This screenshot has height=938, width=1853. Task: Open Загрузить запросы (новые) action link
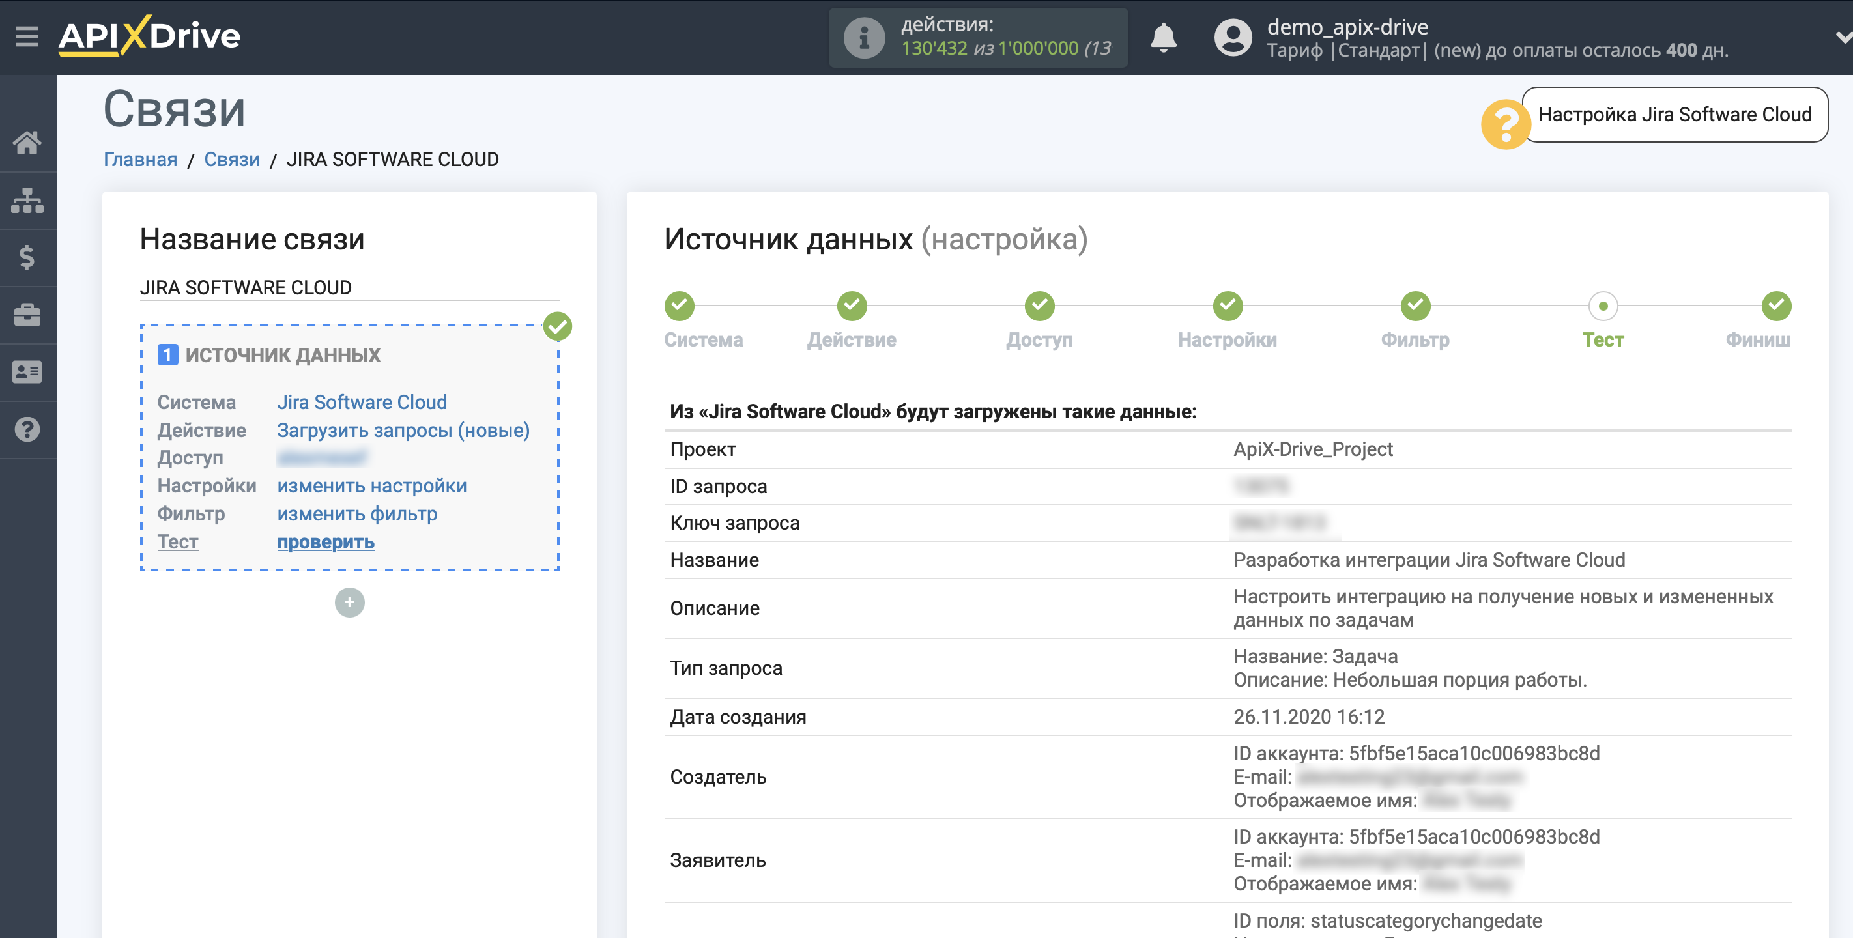click(x=403, y=429)
